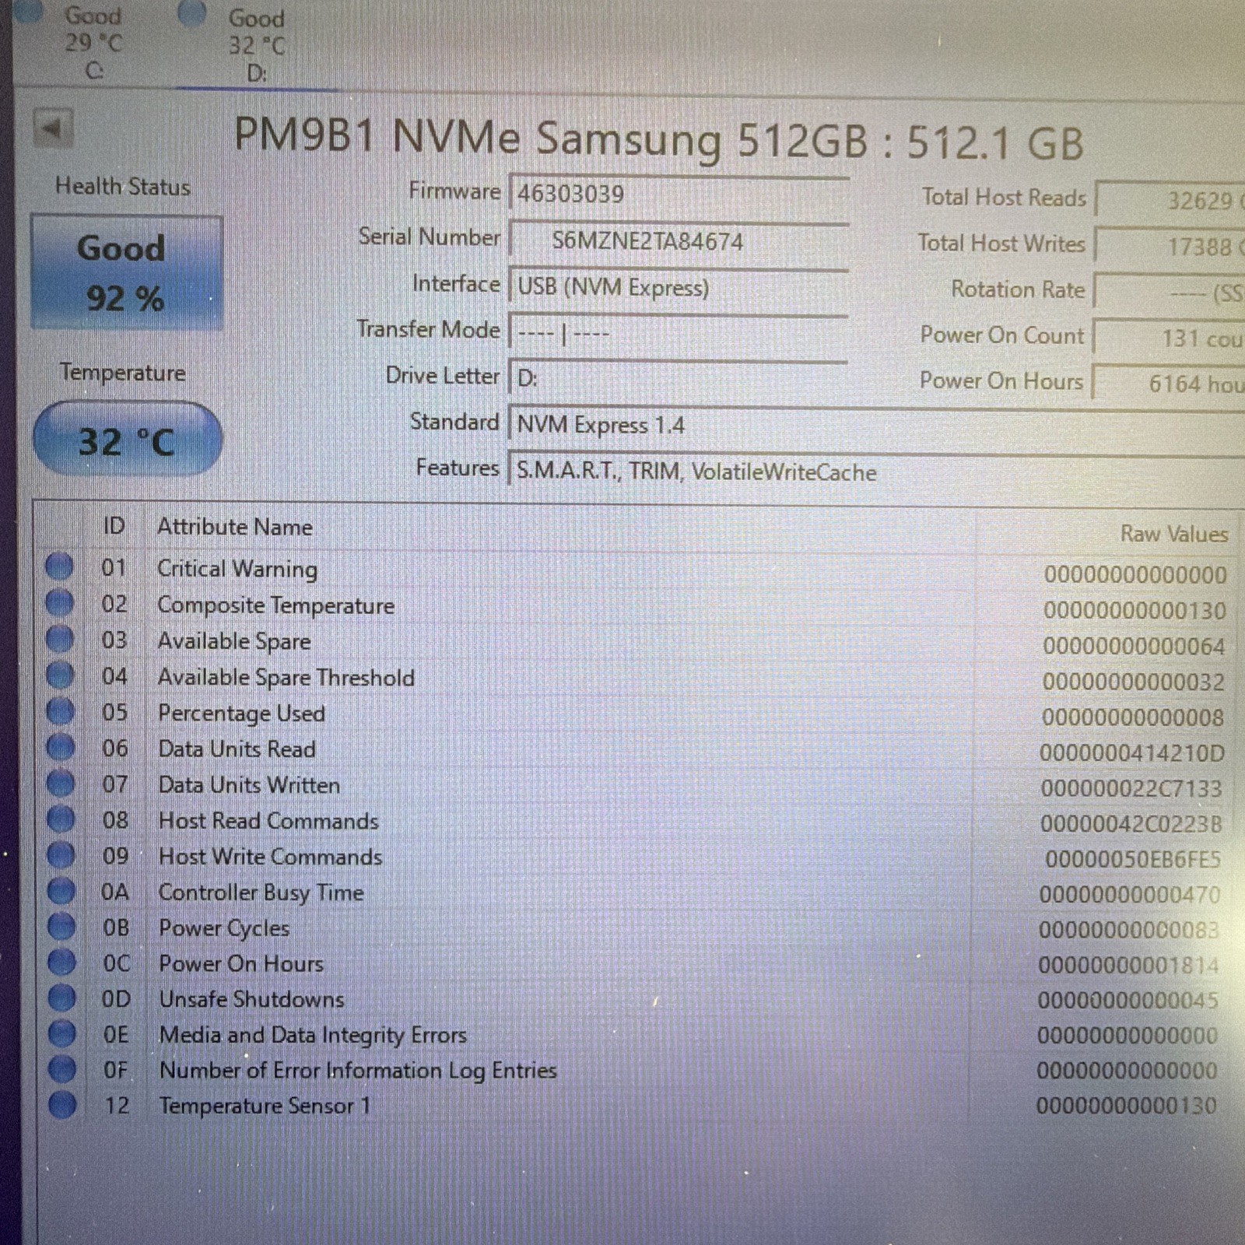Click the Firmware field 46303039

click(x=679, y=194)
